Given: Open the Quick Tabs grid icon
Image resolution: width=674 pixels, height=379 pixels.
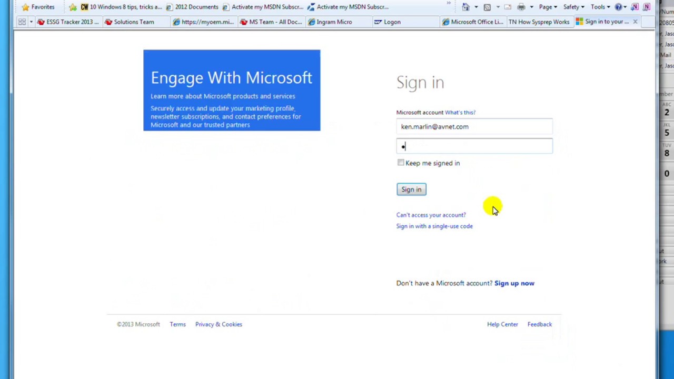Looking at the screenshot, I should pos(22,22).
